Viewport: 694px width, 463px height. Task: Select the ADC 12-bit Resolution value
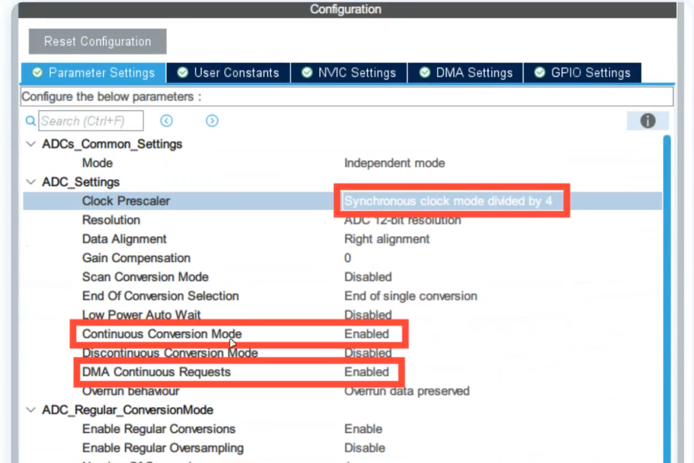click(x=402, y=220)
